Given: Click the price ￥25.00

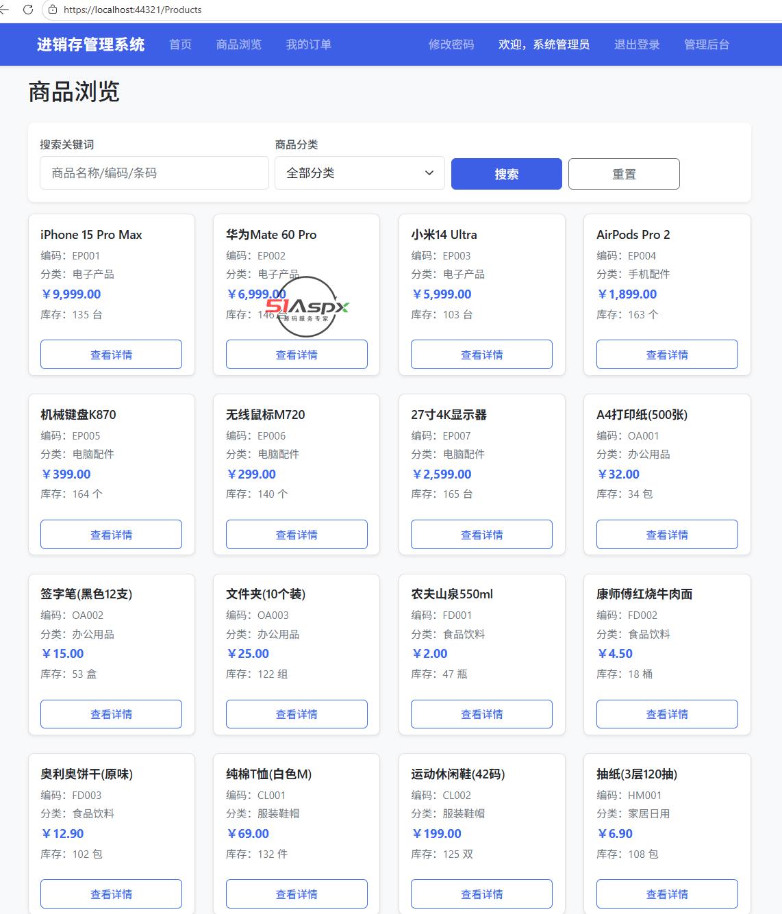Looking at the screenshot, I should [x=248, y=654].
